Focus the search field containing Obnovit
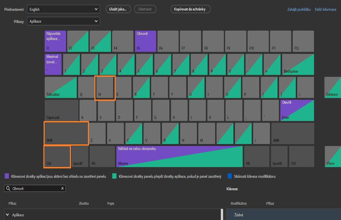The image size is (341, 220). click(35, 188)
